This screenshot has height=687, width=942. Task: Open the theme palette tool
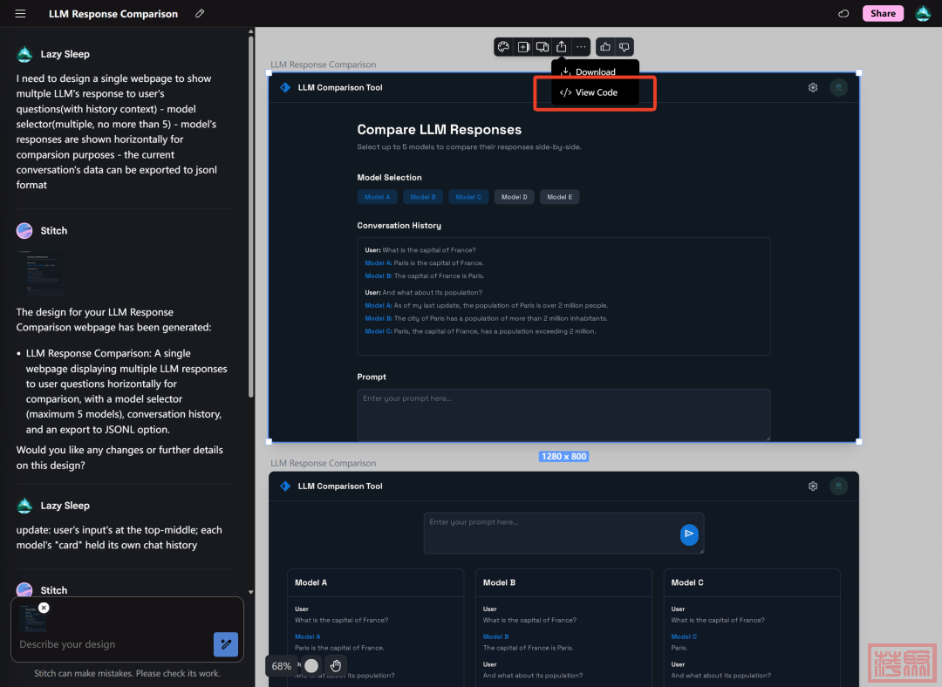click(x=503, y=47)
